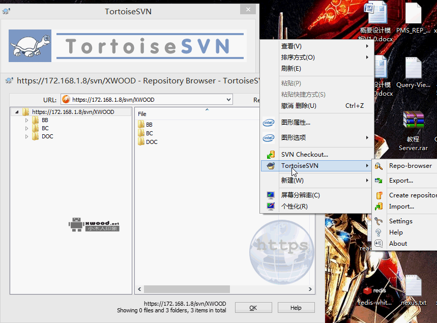This screenshot has width=437, height=323.
Task: Click the PMS_REP desktop file icon
Action: click(413, 13)
